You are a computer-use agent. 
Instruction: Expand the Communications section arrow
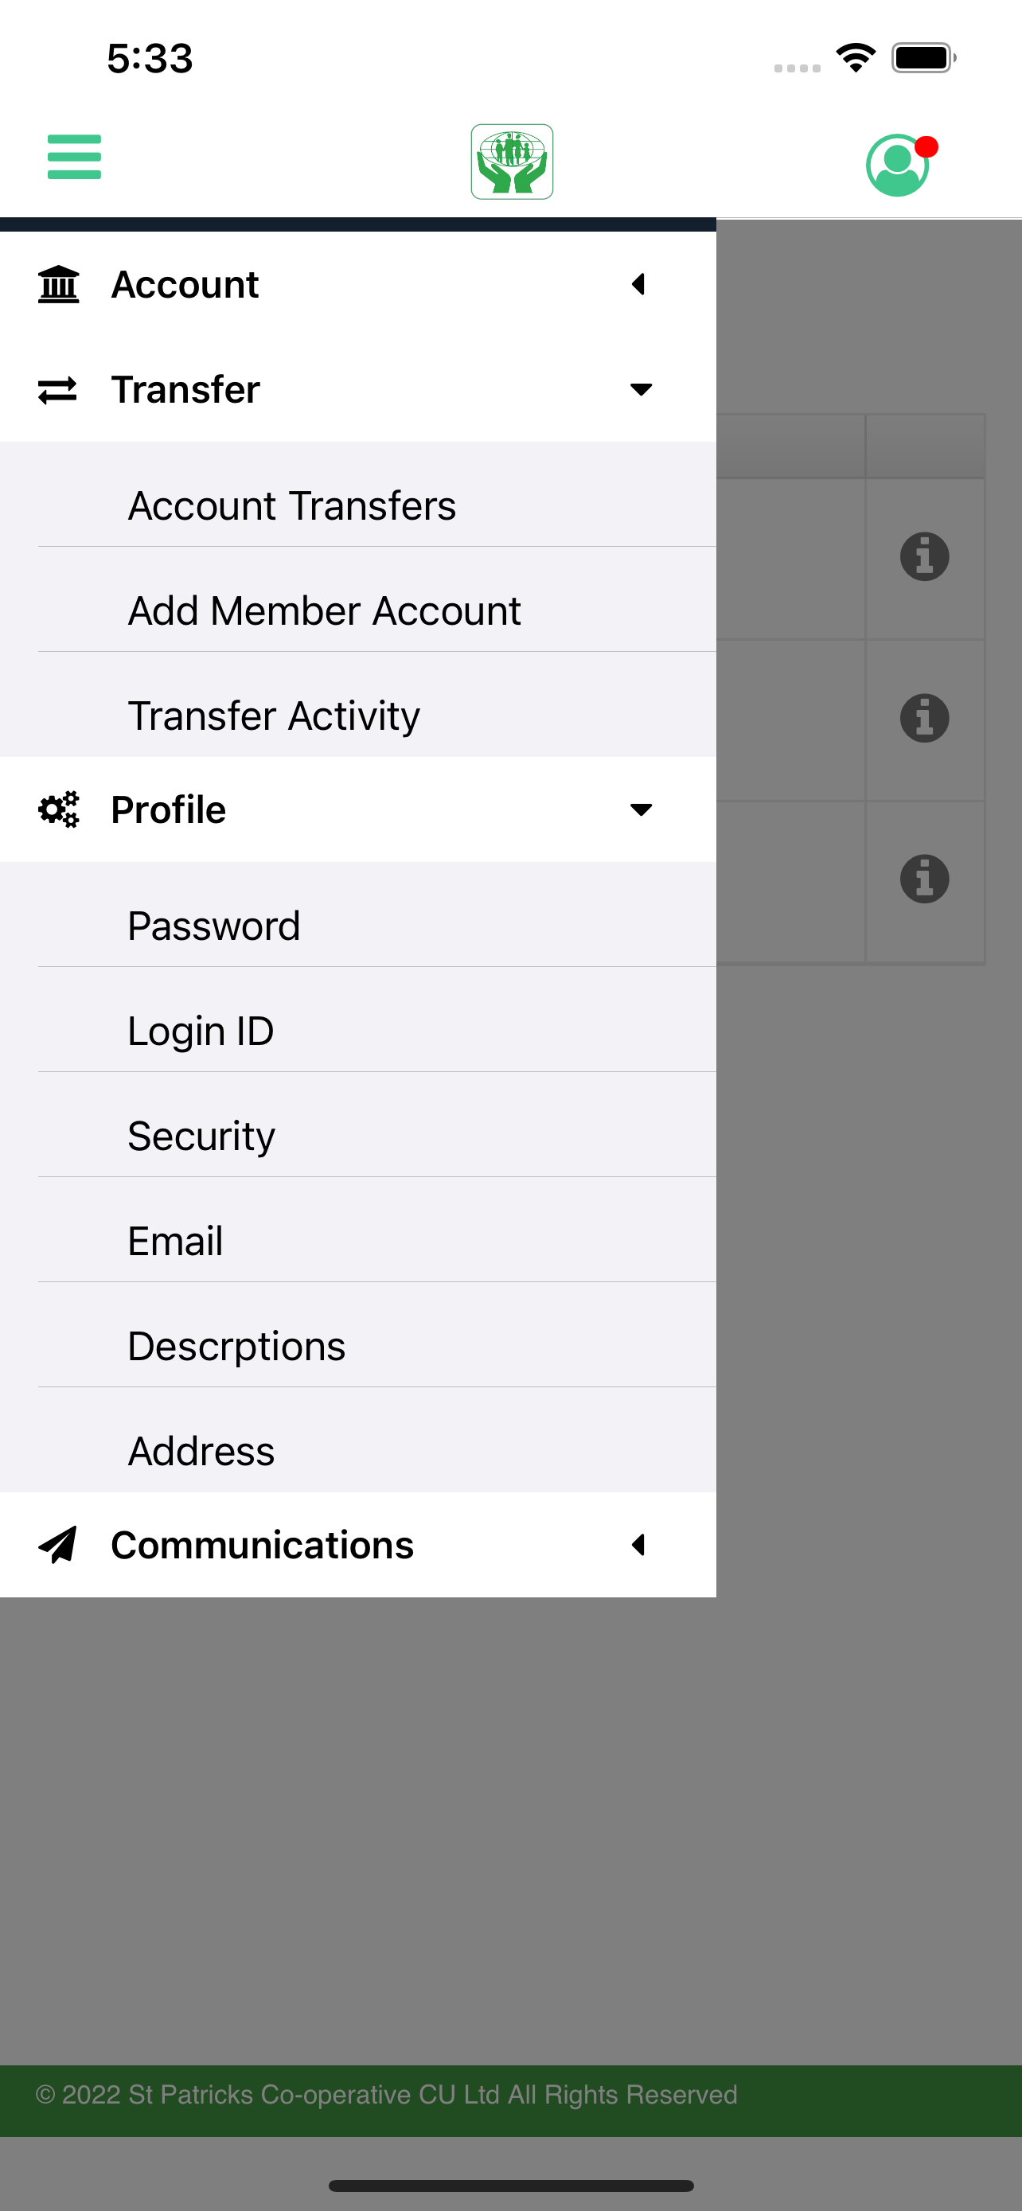638,1545
